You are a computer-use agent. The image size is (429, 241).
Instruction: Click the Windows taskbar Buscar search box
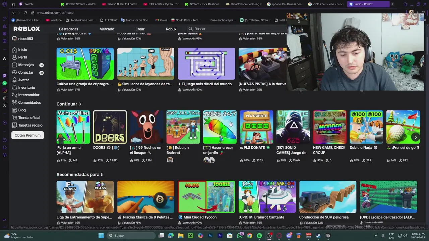click(132, 236)
